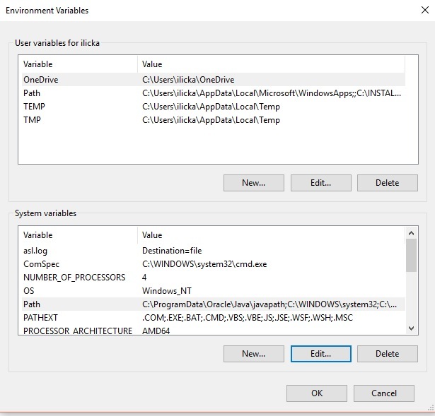Cancel the Environment Variables dialog
The height and width of the screenshot is (416, 435).
pos(383,393)
